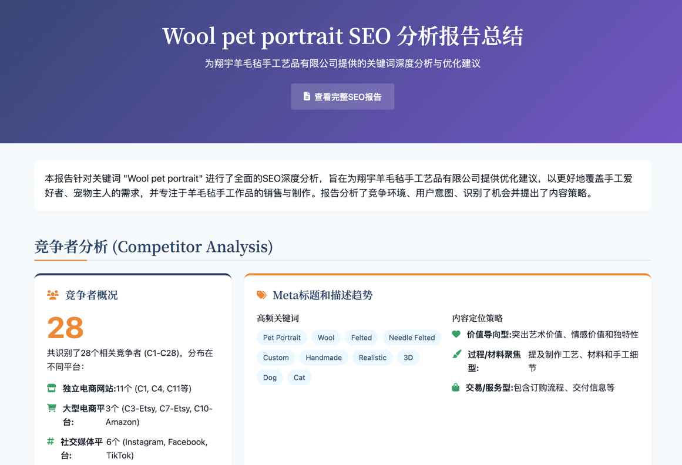Click the 竞争者分析 (Competitor Analysis) section heading

(x=153, y=247)
